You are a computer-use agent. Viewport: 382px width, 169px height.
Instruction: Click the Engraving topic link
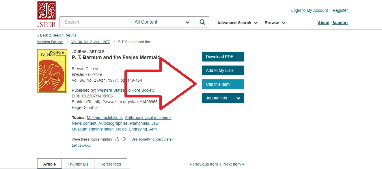[x=138, y=129]
